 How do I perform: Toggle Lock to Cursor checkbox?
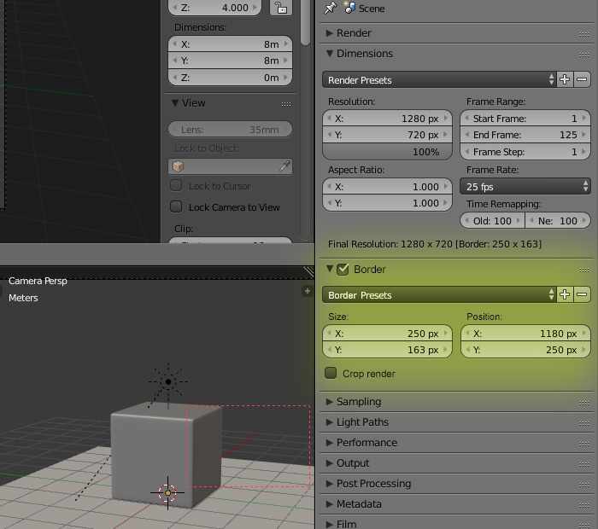click(176, 185)
